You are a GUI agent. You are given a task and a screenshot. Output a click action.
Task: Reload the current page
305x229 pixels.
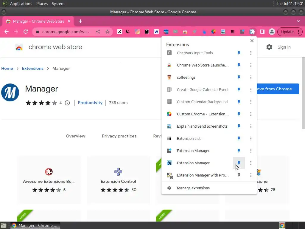pos(26,32)
